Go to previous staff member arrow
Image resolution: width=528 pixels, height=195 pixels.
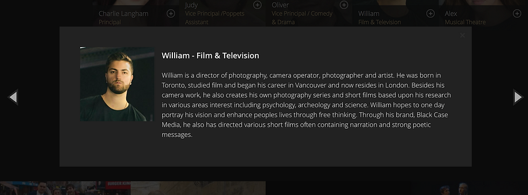tap(13, 97)
